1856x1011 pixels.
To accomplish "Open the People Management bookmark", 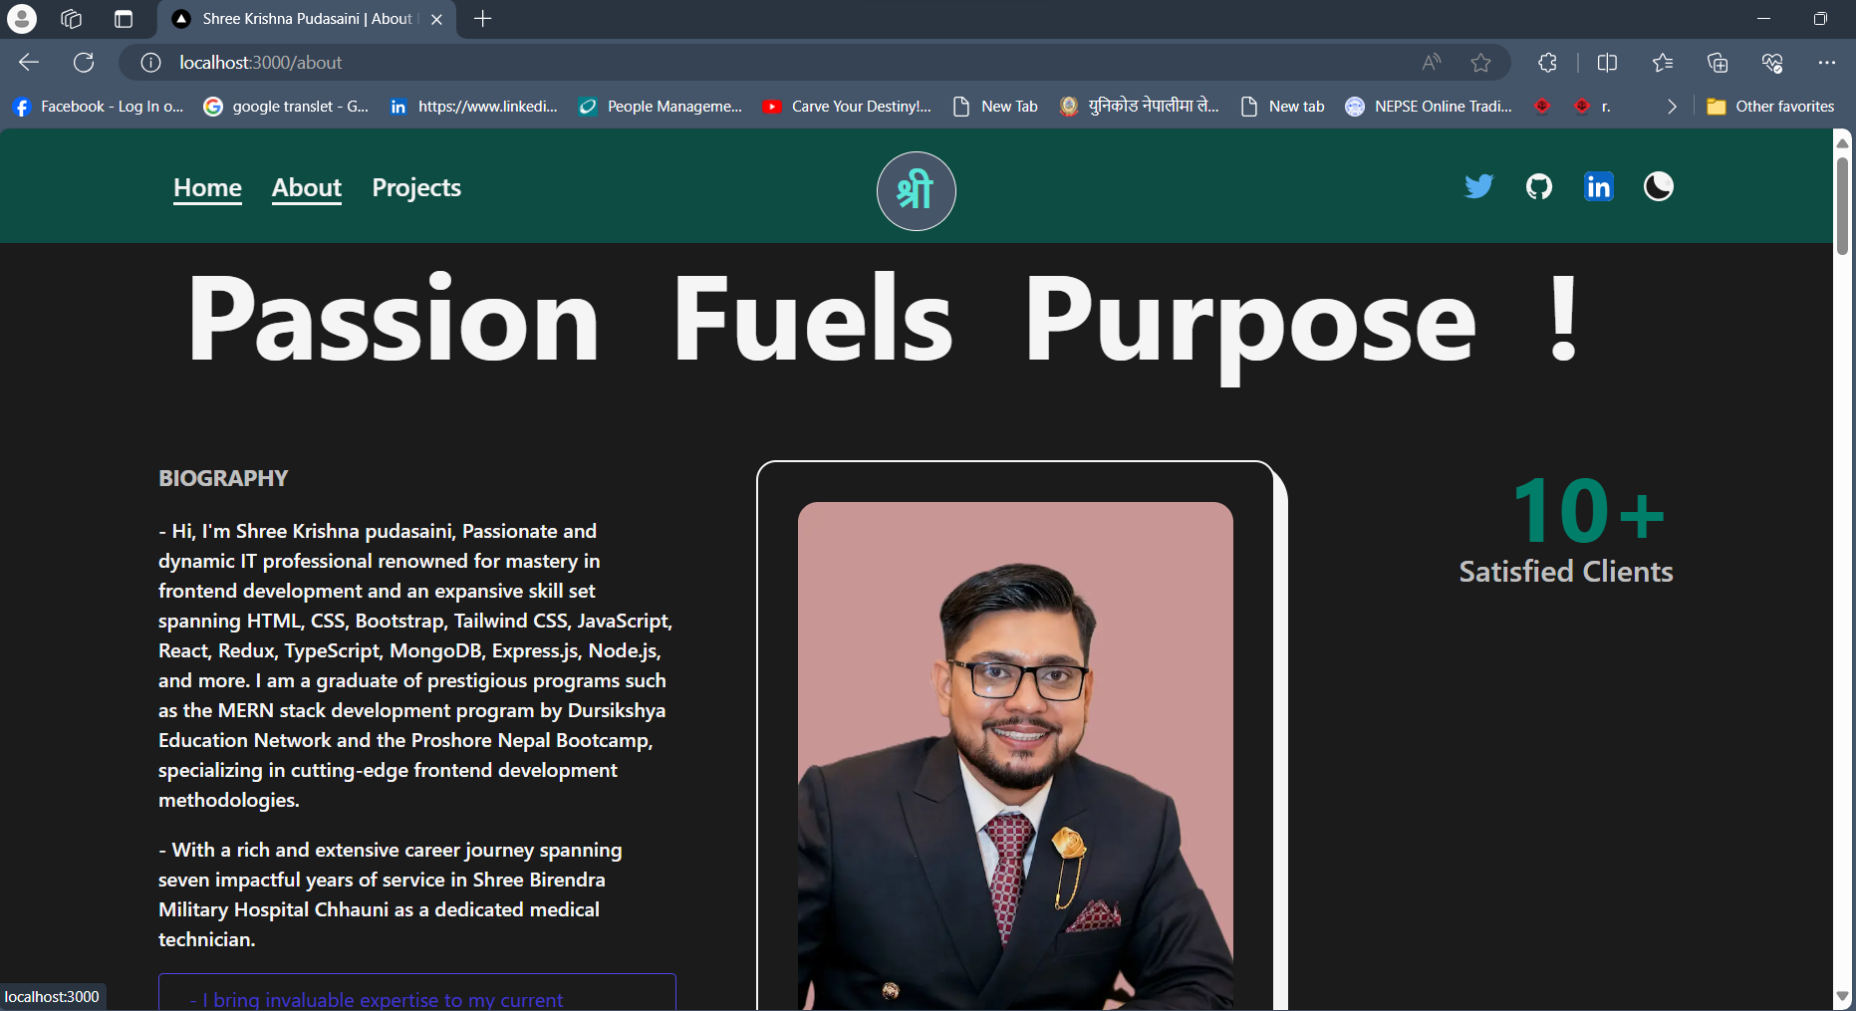I will click(660, 107).
